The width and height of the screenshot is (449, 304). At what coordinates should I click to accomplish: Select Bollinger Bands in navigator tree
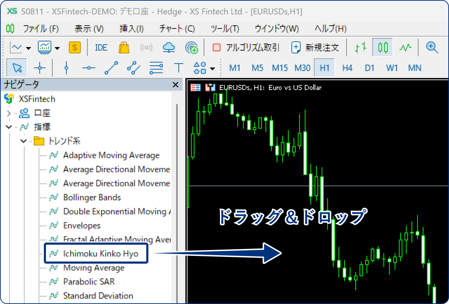(x=92, y=198)
